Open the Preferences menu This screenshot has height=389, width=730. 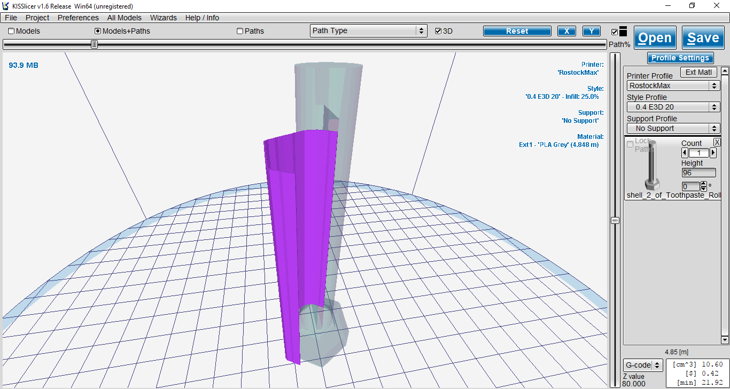pos(78,18)
